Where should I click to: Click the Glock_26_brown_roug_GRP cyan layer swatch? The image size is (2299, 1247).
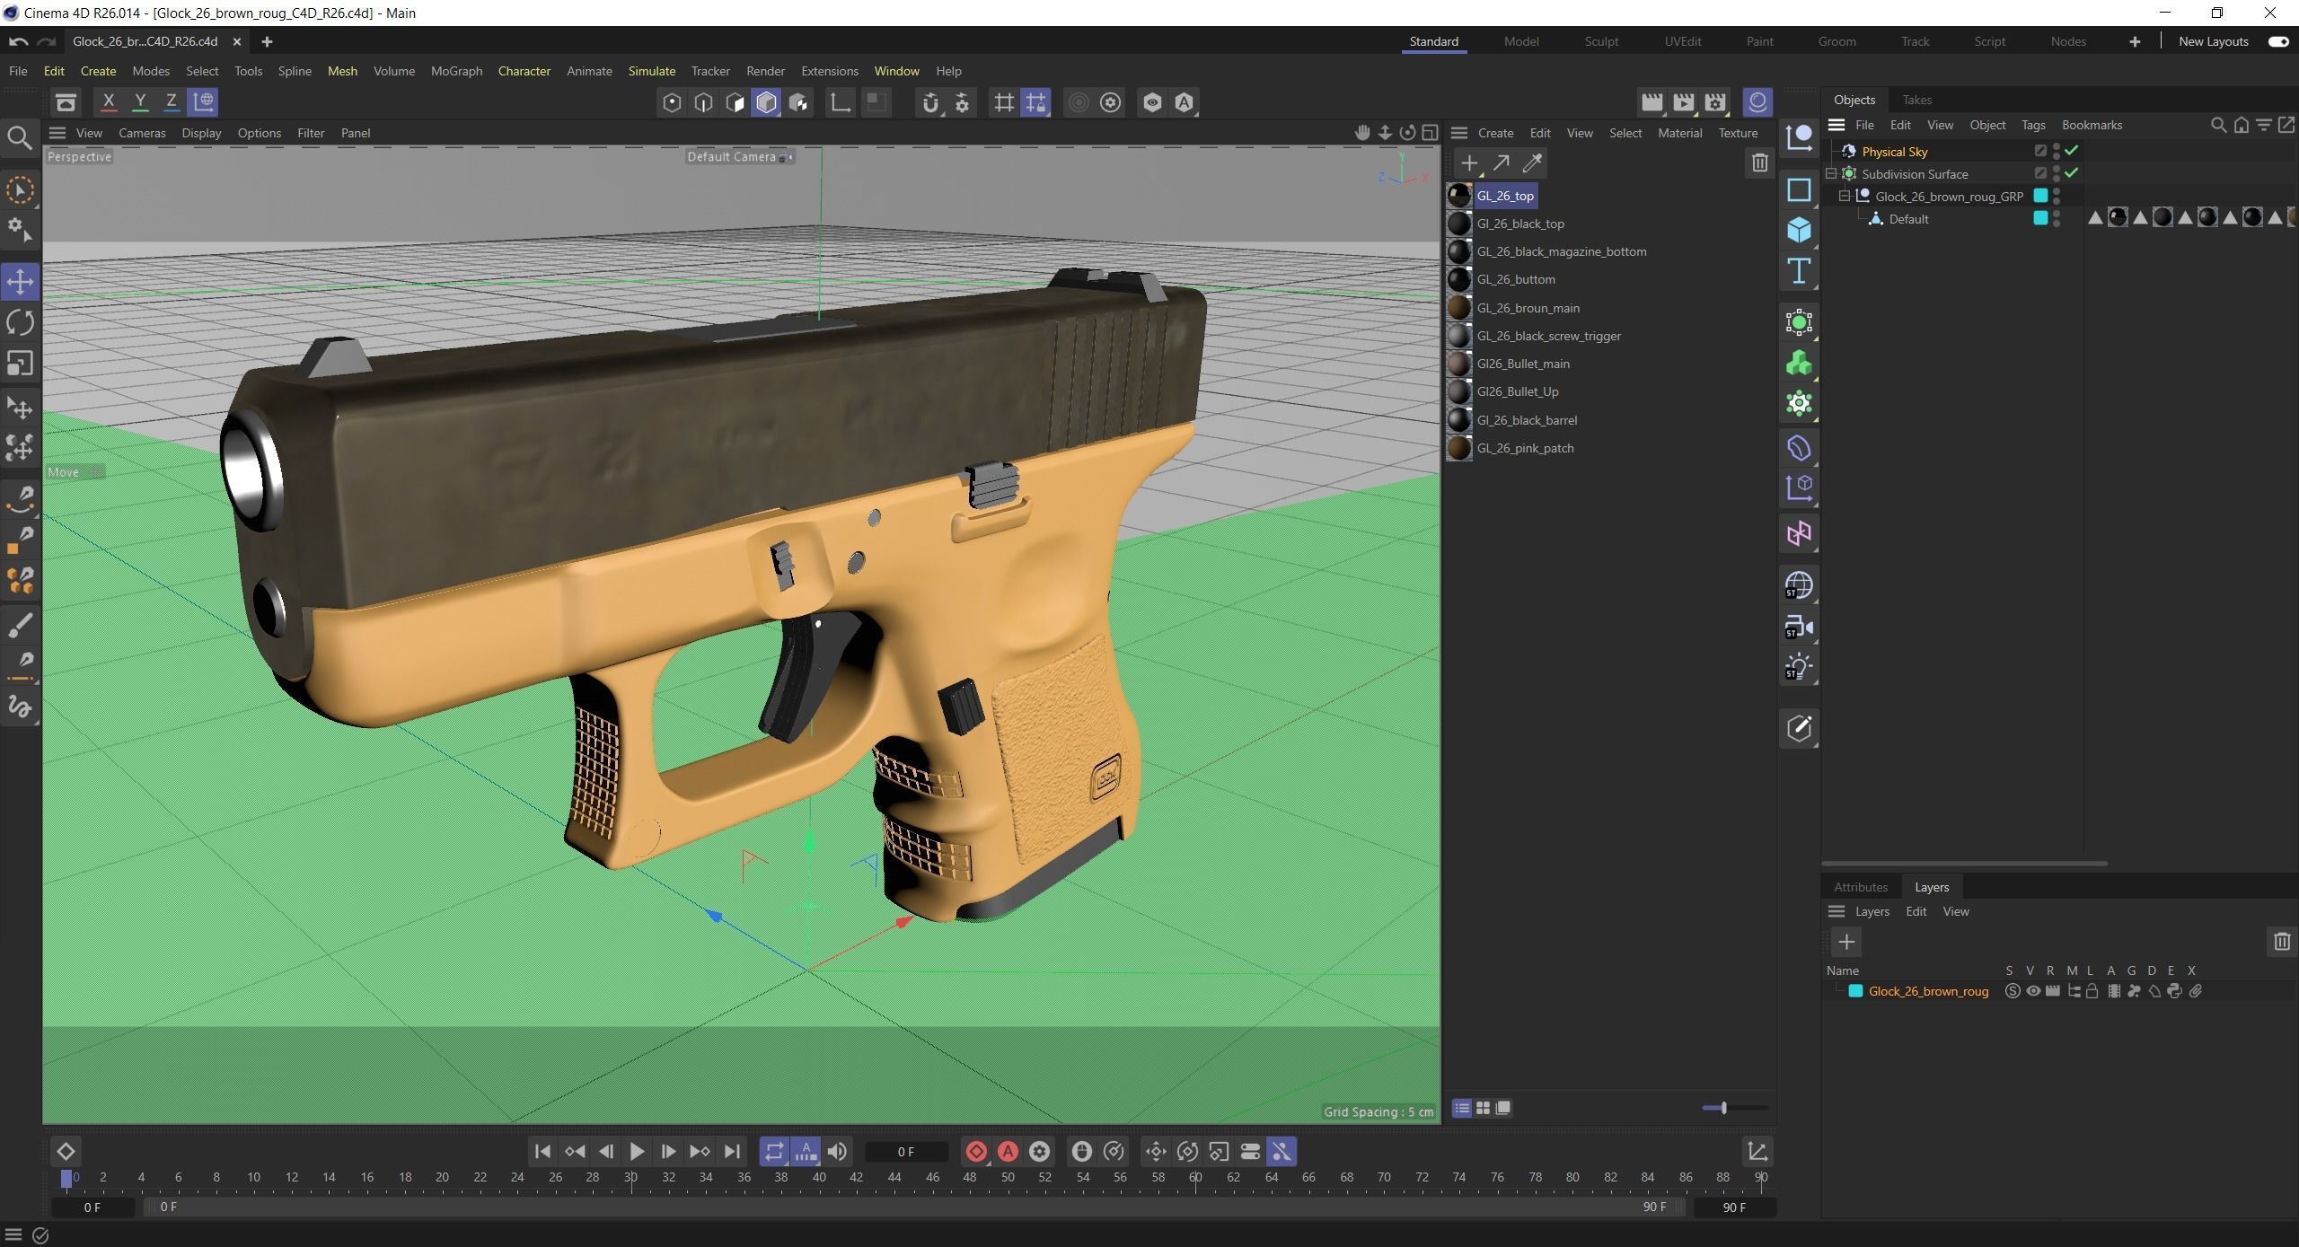pos(2040,196)
